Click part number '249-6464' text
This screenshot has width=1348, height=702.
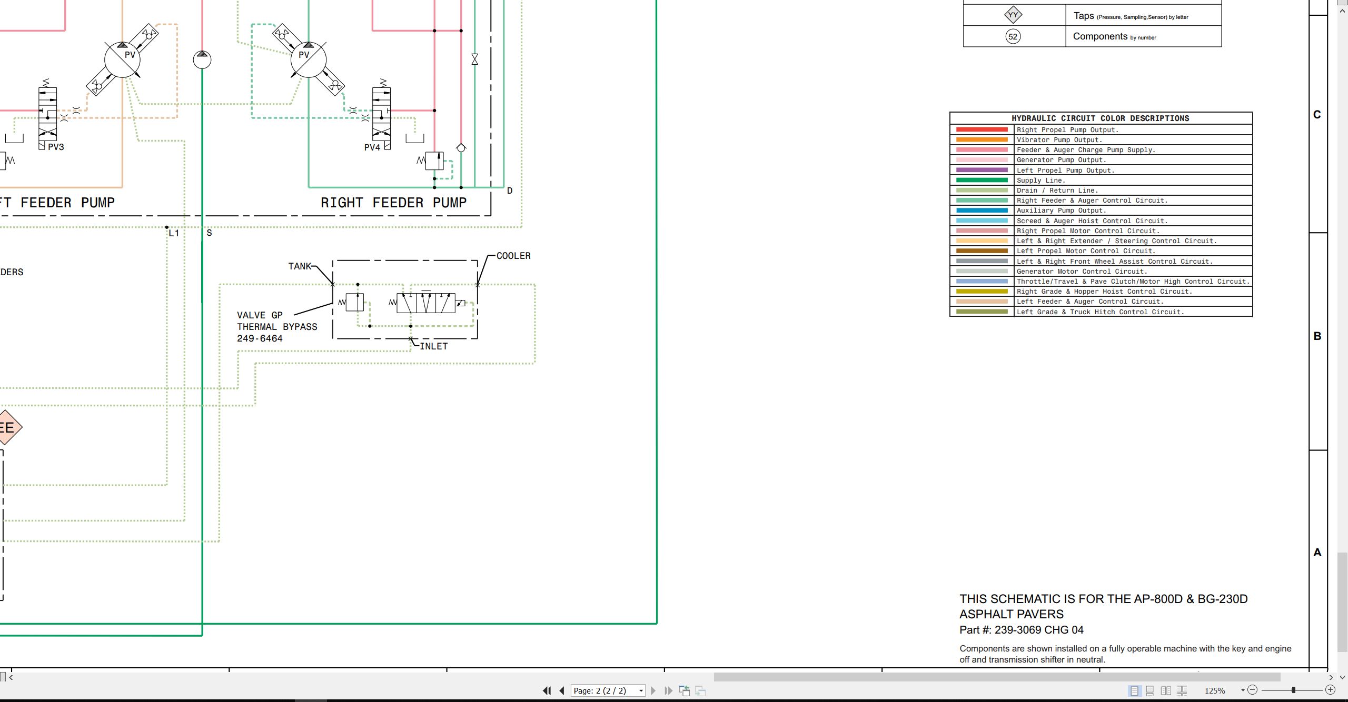point(260,338)
